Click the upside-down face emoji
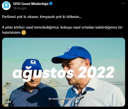This screenshot has height=109, width=128. point(24,32)
